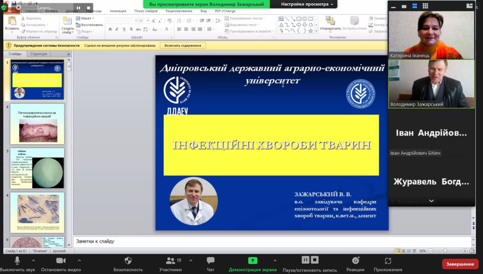Image resolution: width=483 pixels, height=274 pixels.
Task: Pause the recording in Zoom bottom toolbar
Action: coord(305,260)
